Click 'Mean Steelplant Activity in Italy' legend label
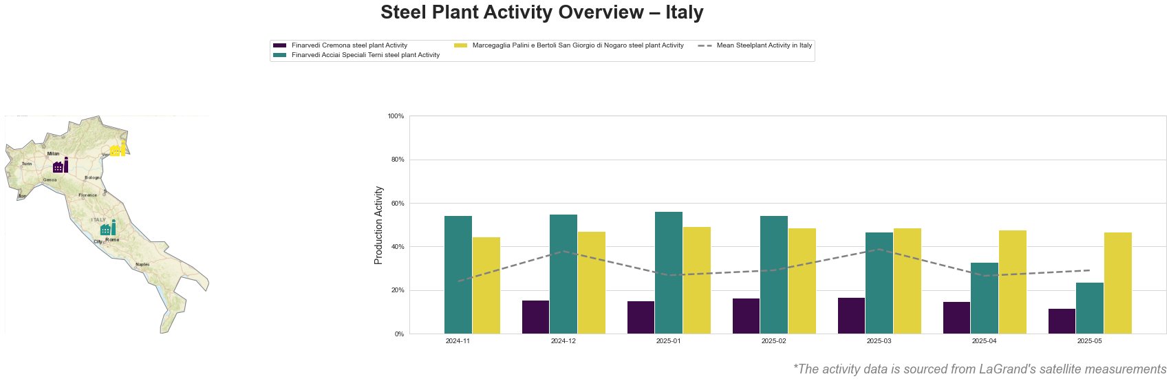 pyautogui.click(x=764, y=45)
